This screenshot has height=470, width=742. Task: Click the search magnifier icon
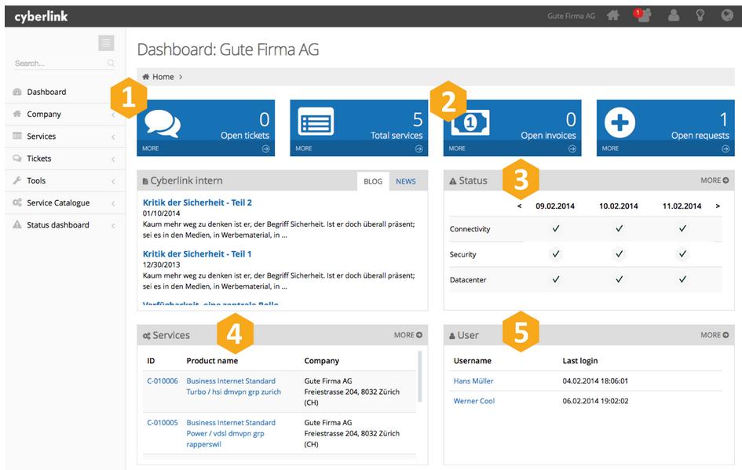[x=111, y=63]
